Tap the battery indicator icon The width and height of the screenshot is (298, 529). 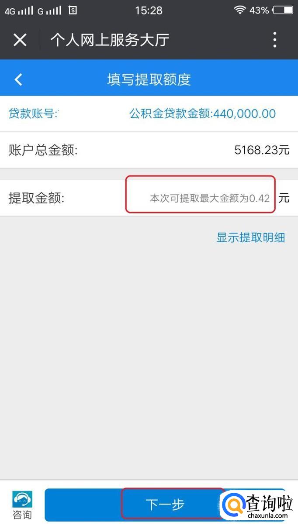(282, 10)
